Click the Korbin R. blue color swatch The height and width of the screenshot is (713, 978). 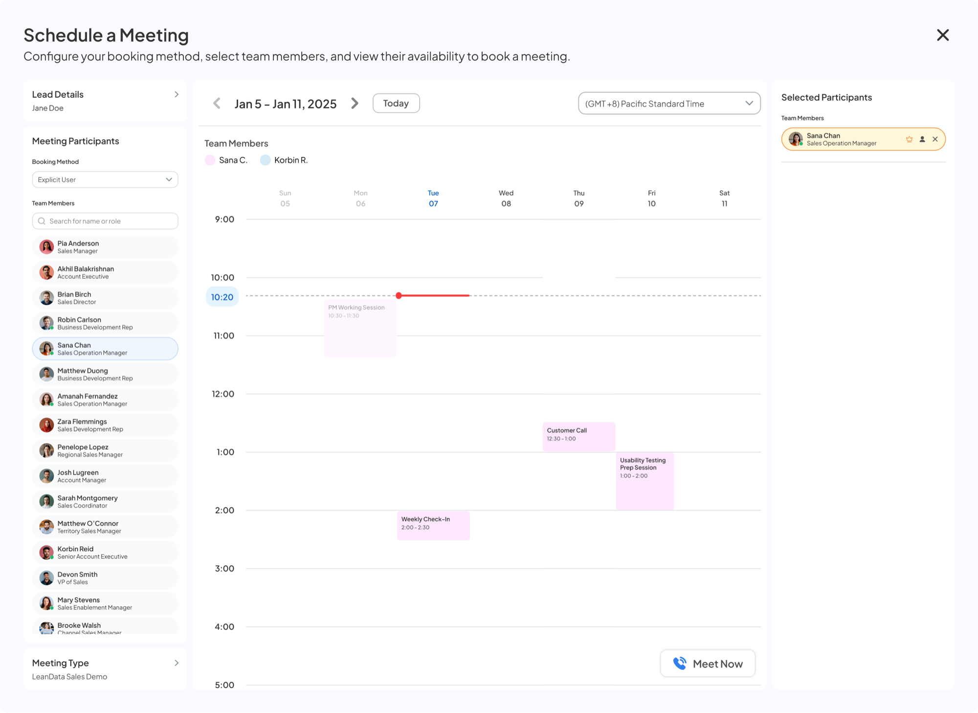pyautogui.click(x=265, y=160)
